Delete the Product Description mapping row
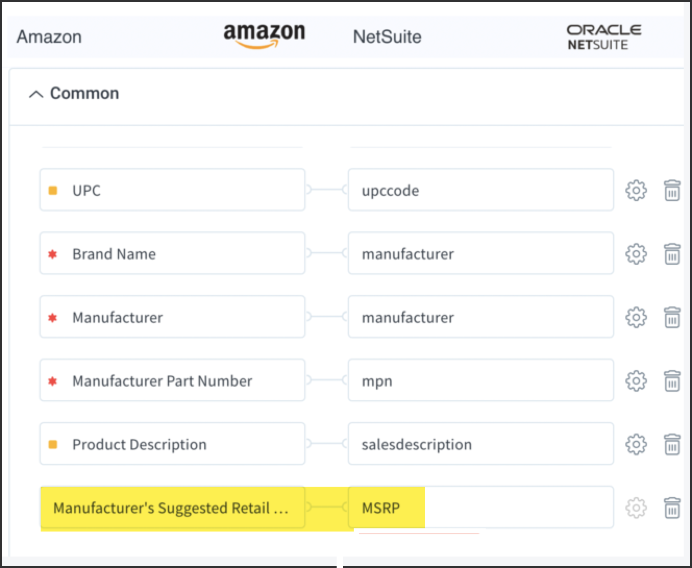Image resolution: width=692 pixels, height=568 pixels. click(x=672, y=444)
